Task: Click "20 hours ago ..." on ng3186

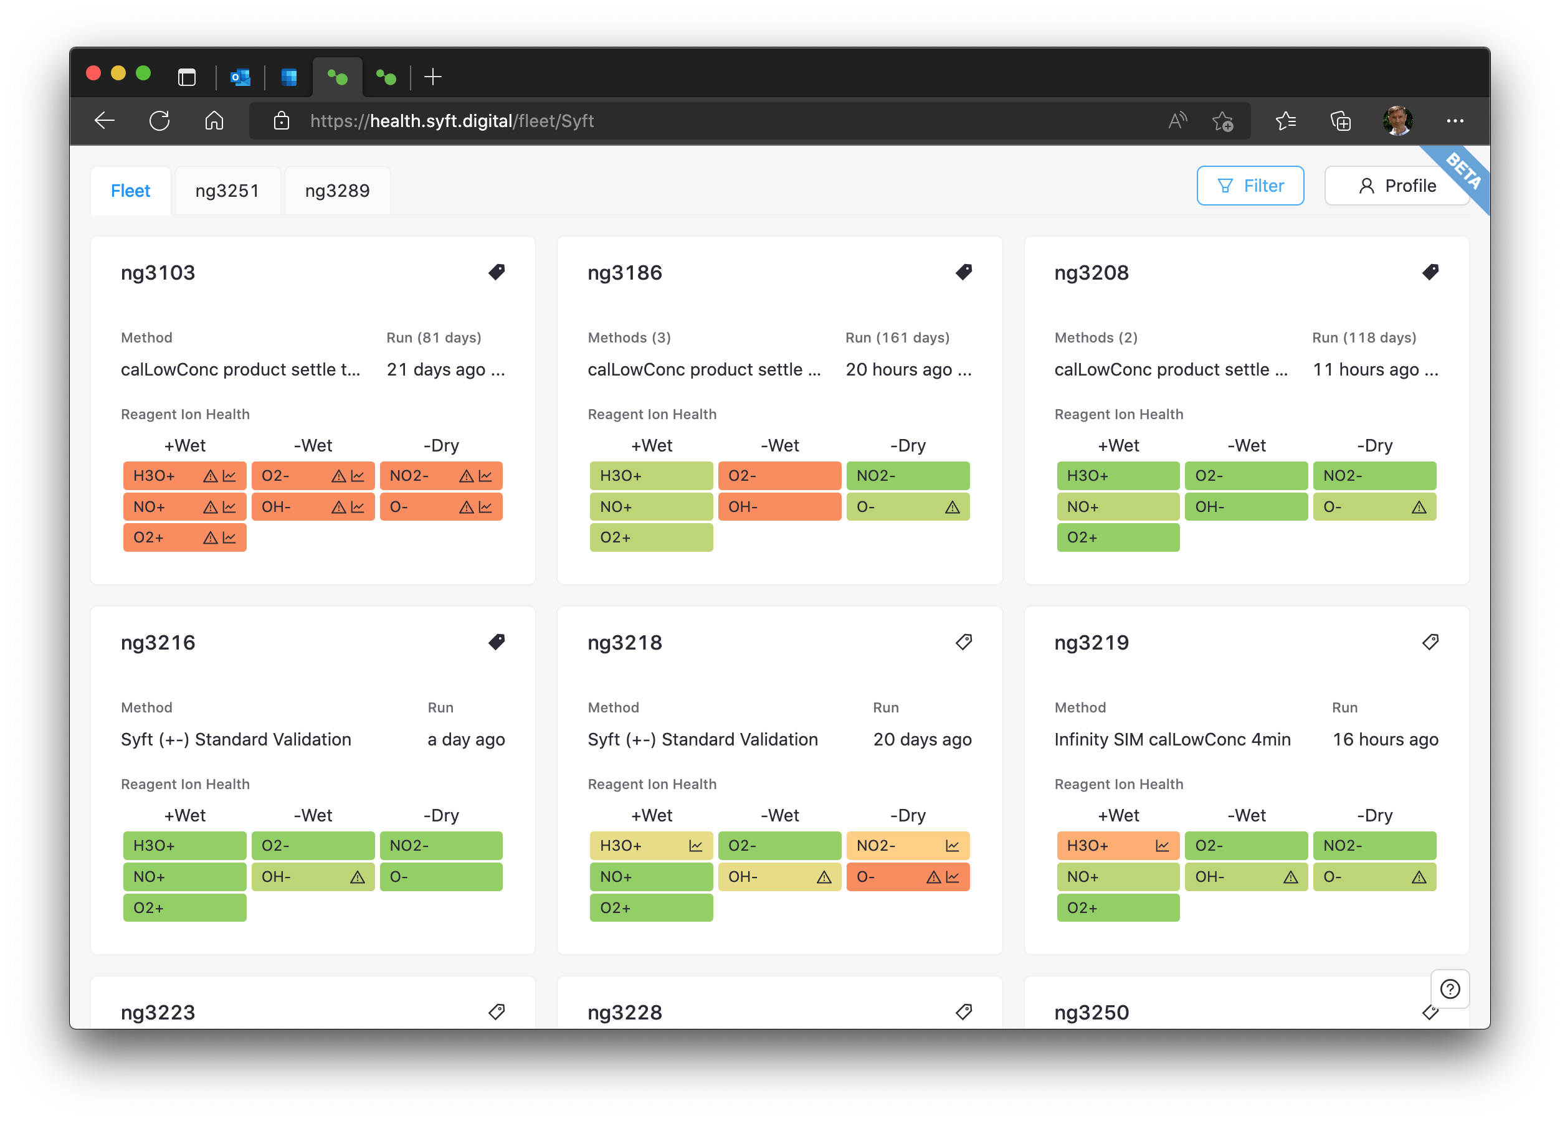Action: point(908,370)
